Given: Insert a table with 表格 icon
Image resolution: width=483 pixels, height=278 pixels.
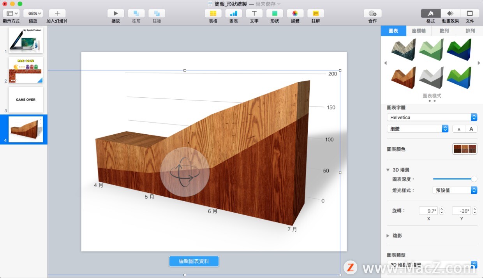Looking at the screenshot, I should [x=213, y=13].
